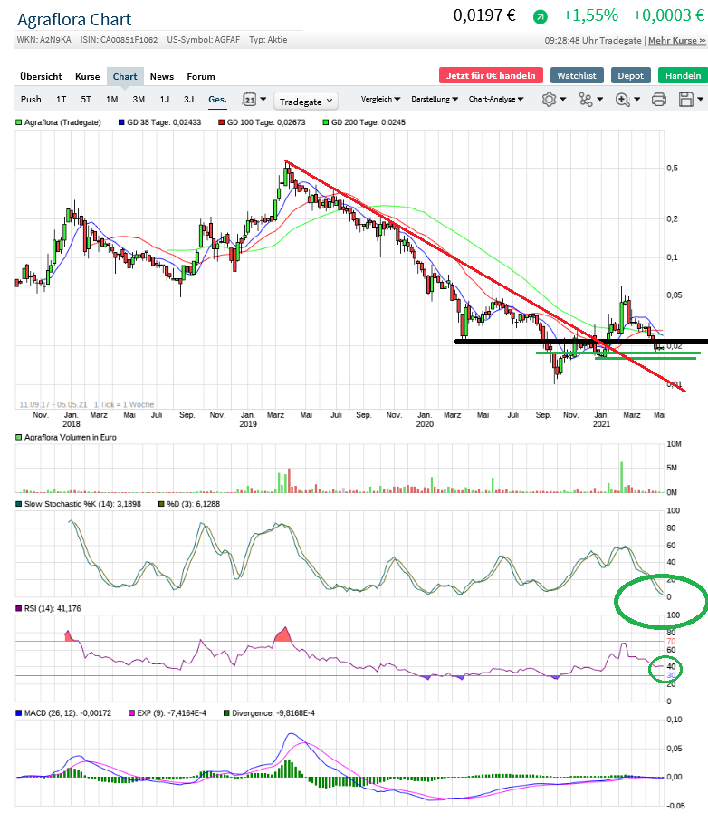Open the Vergleich dropdown
This screenshot has width=708, height=823.
pyautogui.click(x=382, y=99)
